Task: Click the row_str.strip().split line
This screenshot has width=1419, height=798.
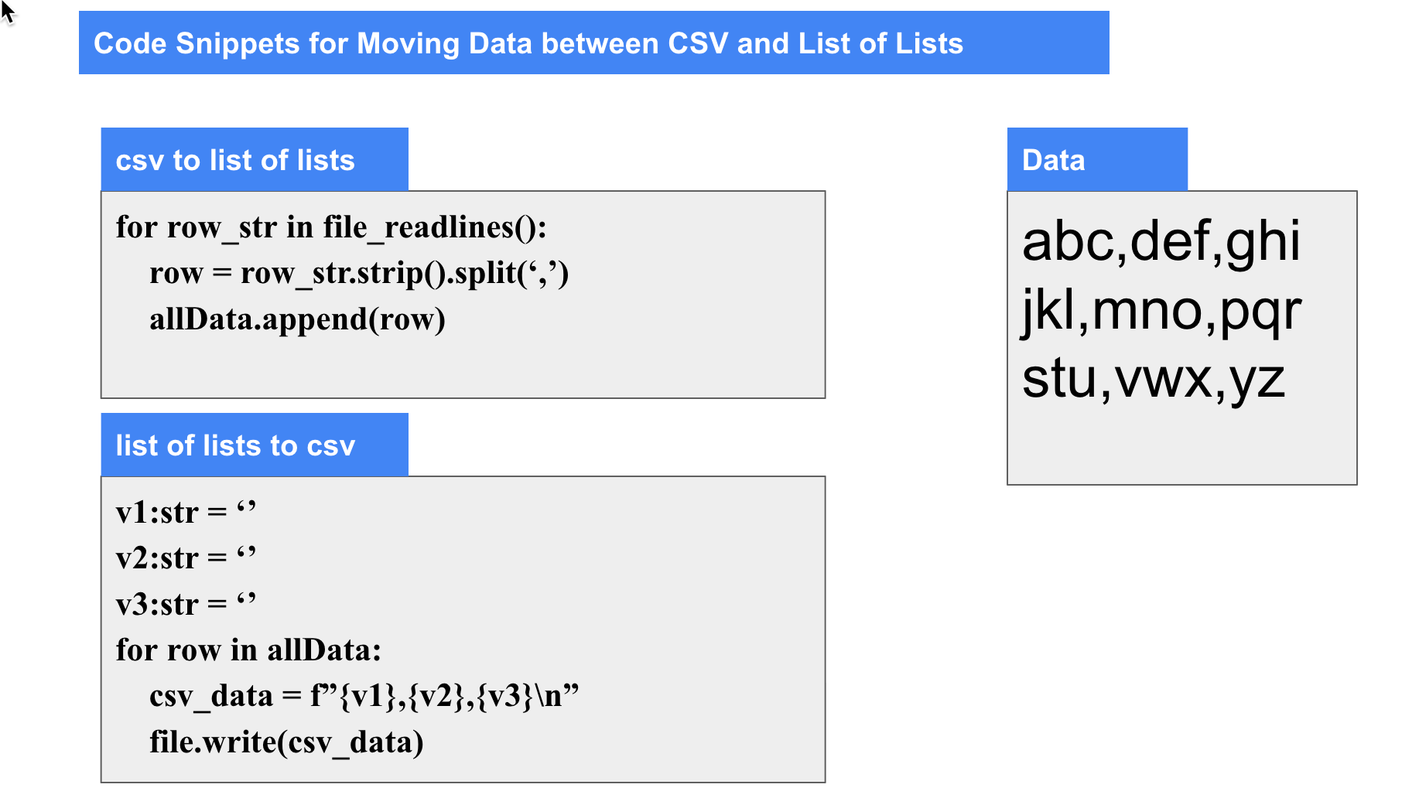Action: point(359,273)
